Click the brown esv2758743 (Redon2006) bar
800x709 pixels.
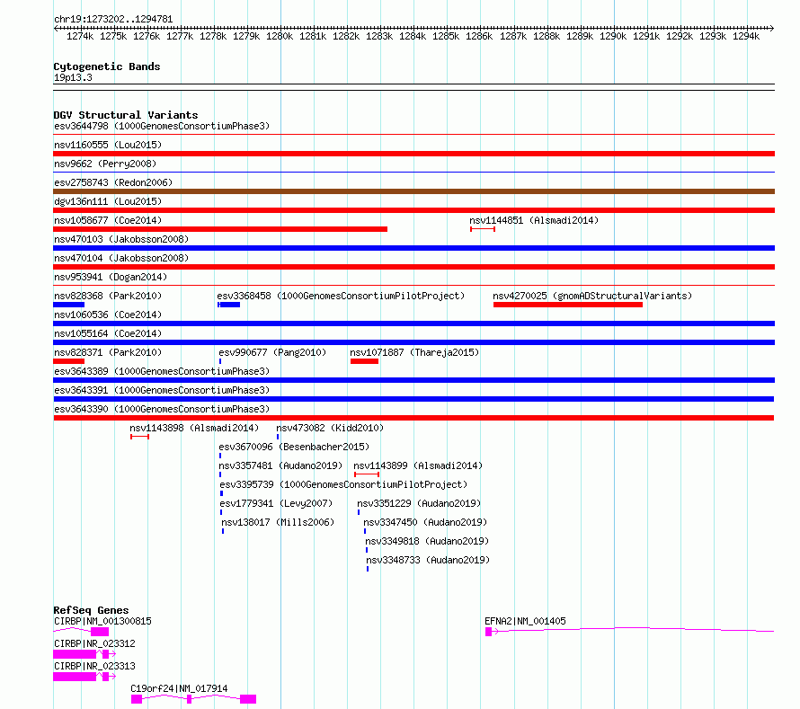[413, 191]
